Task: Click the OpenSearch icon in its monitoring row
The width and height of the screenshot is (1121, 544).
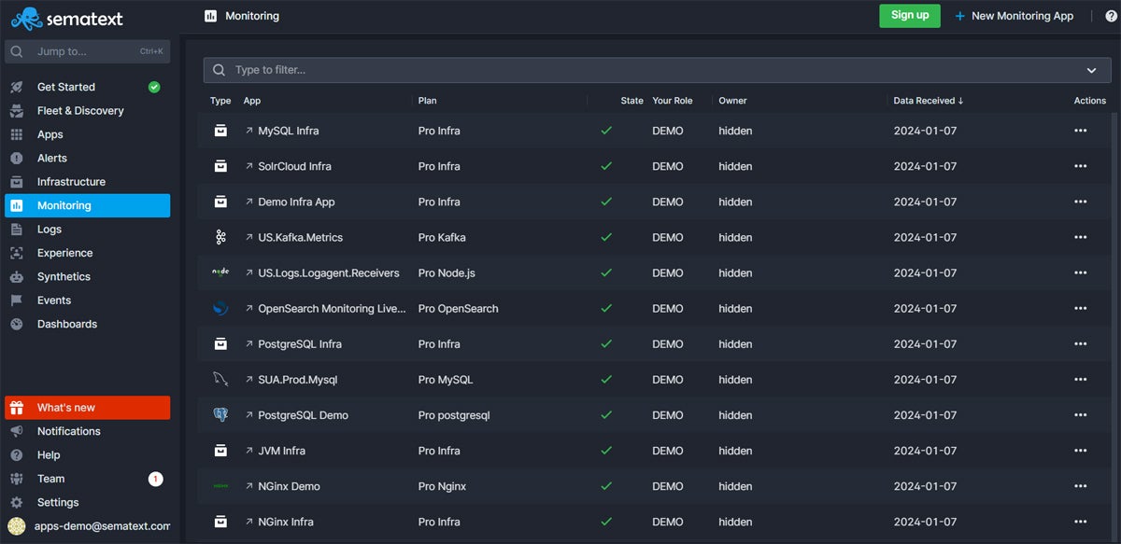Action: [220, 308]
